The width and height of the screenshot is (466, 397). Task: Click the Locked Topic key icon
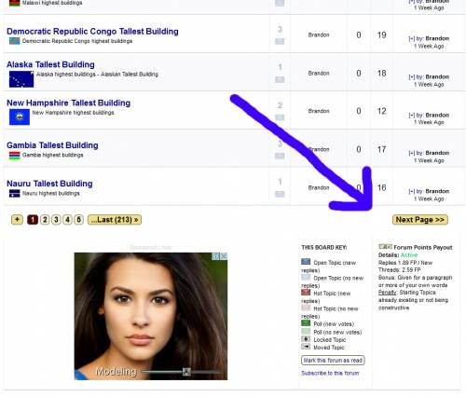(x=306, y=339)
